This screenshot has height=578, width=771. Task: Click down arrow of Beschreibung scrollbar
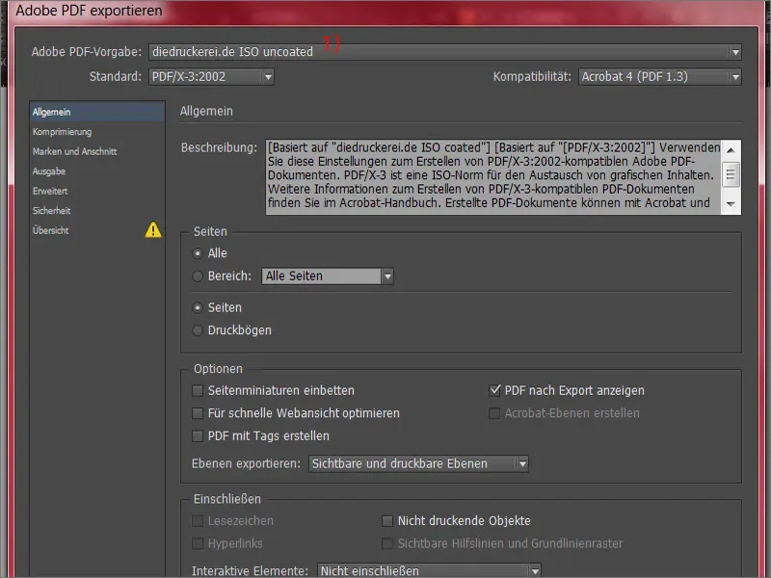pos(731,204)
